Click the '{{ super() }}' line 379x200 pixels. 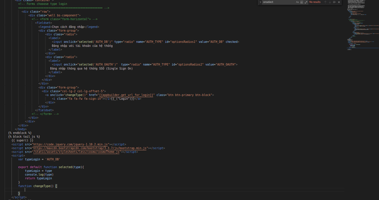(22, 141)
